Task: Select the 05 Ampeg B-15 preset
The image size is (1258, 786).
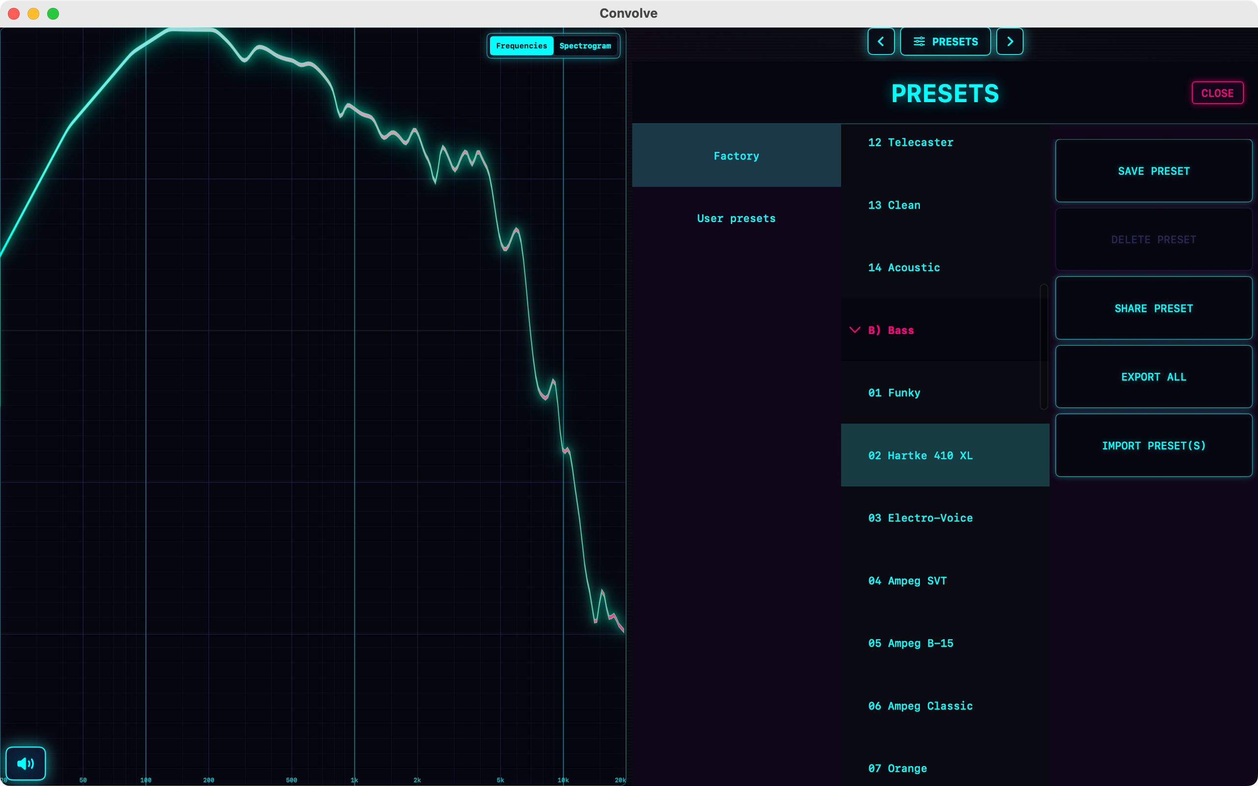Action: [x=944, y=643]
